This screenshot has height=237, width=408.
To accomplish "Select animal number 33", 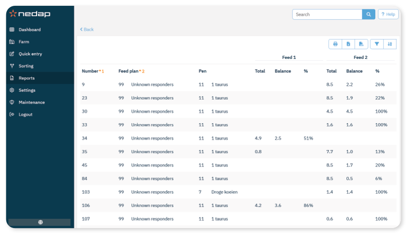I will [x=85, y=125].
